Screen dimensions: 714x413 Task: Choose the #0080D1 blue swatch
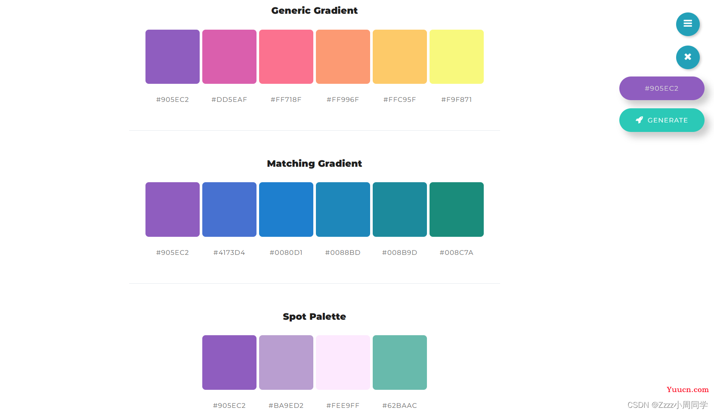click(286, 209)
